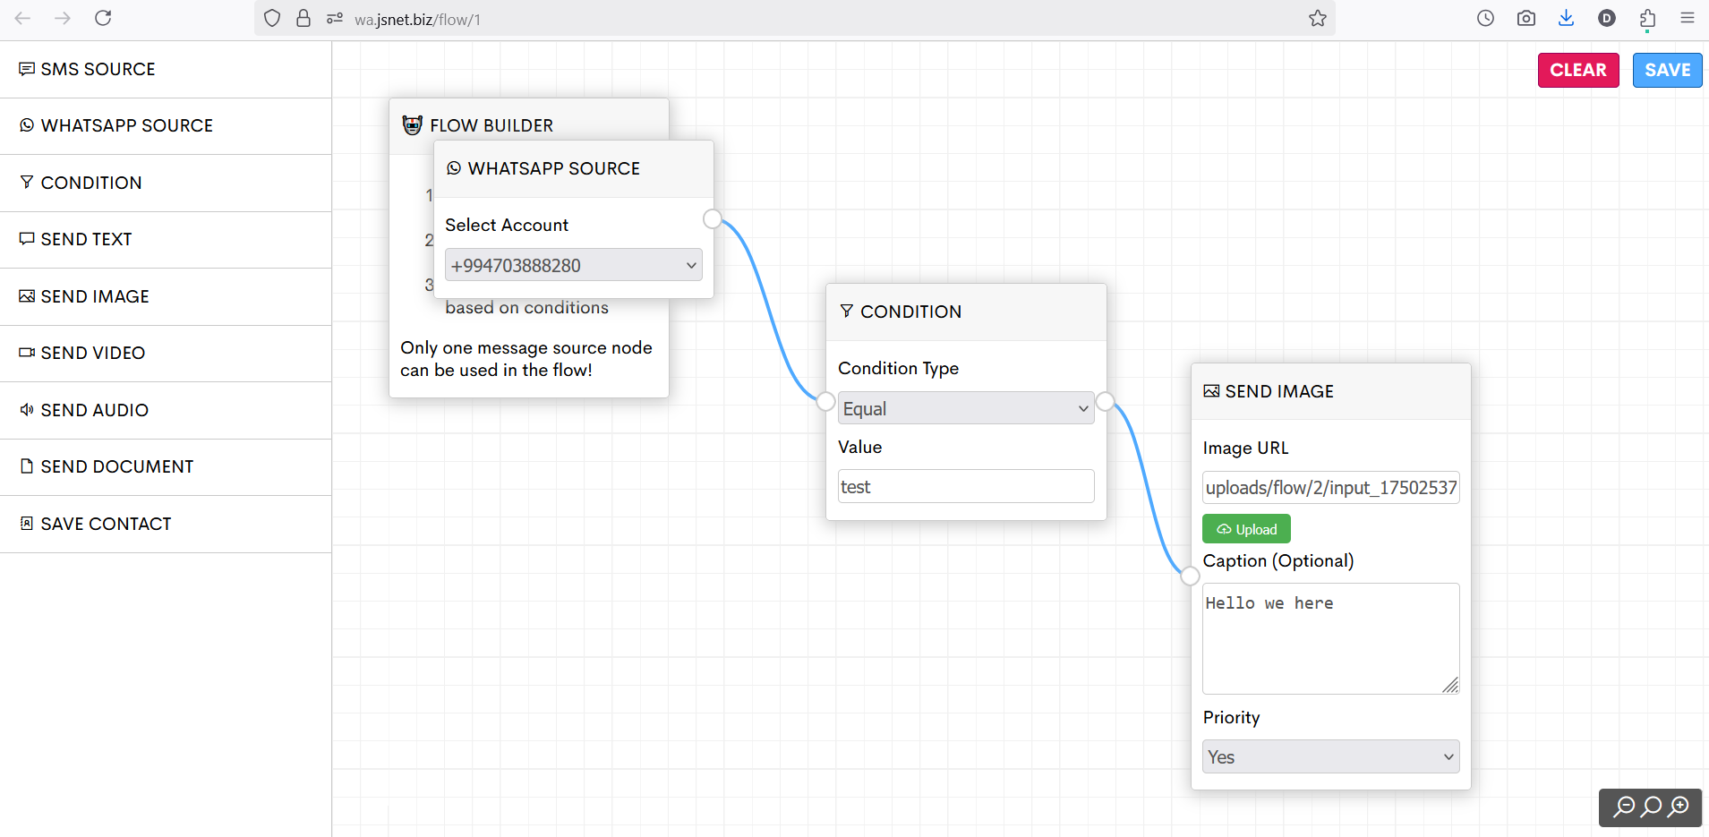The image size is (1709, 837).
Task: Click the Flow Builder mascot icon
Action: (x=412, y=125)
